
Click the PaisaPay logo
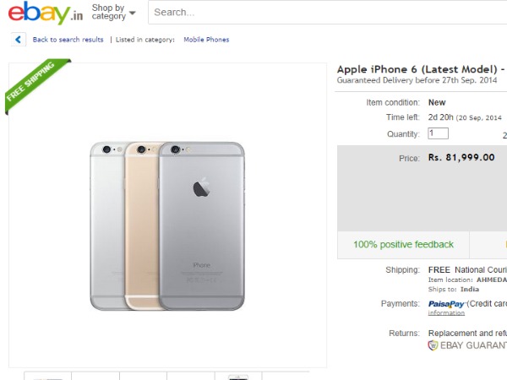pos(446,304)
